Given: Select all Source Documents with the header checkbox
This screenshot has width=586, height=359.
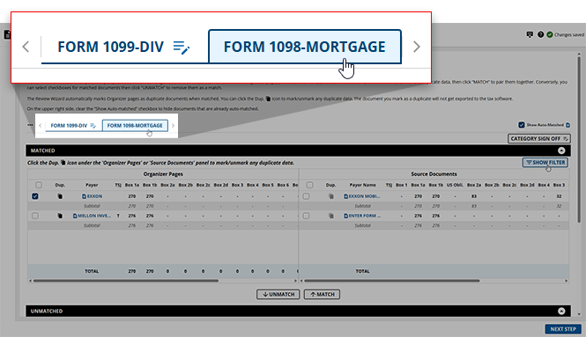Looking at the screenshot, I should (x=309, y=185).
